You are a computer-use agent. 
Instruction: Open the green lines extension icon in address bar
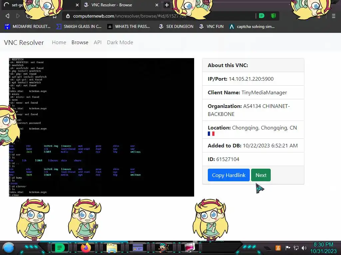tap(262, 16)
